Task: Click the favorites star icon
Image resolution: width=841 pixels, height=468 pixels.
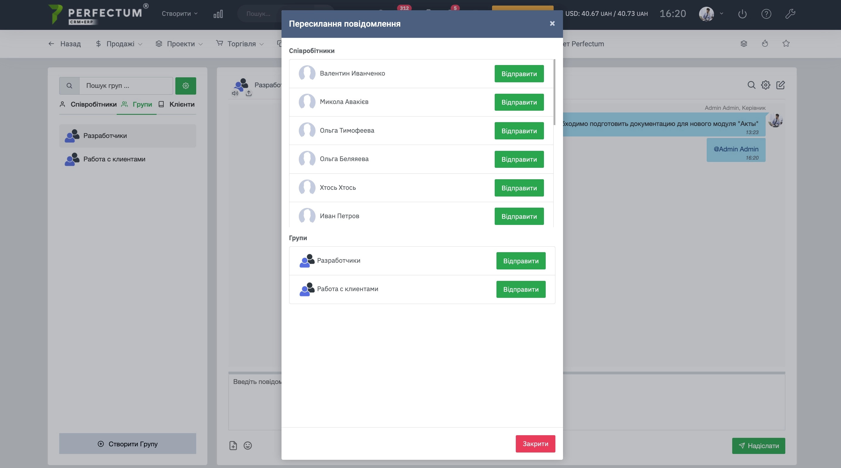Action: tap(786, 43)
